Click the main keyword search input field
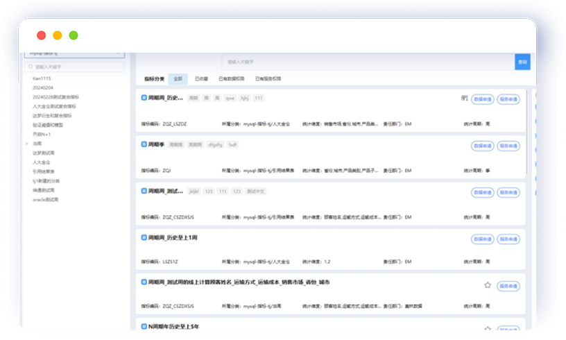Screen dimensions: 566x340 tap(368, 62)
